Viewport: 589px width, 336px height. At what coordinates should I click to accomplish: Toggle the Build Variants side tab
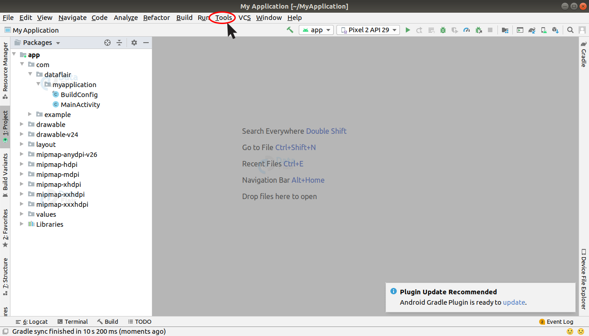pos(5,175)
